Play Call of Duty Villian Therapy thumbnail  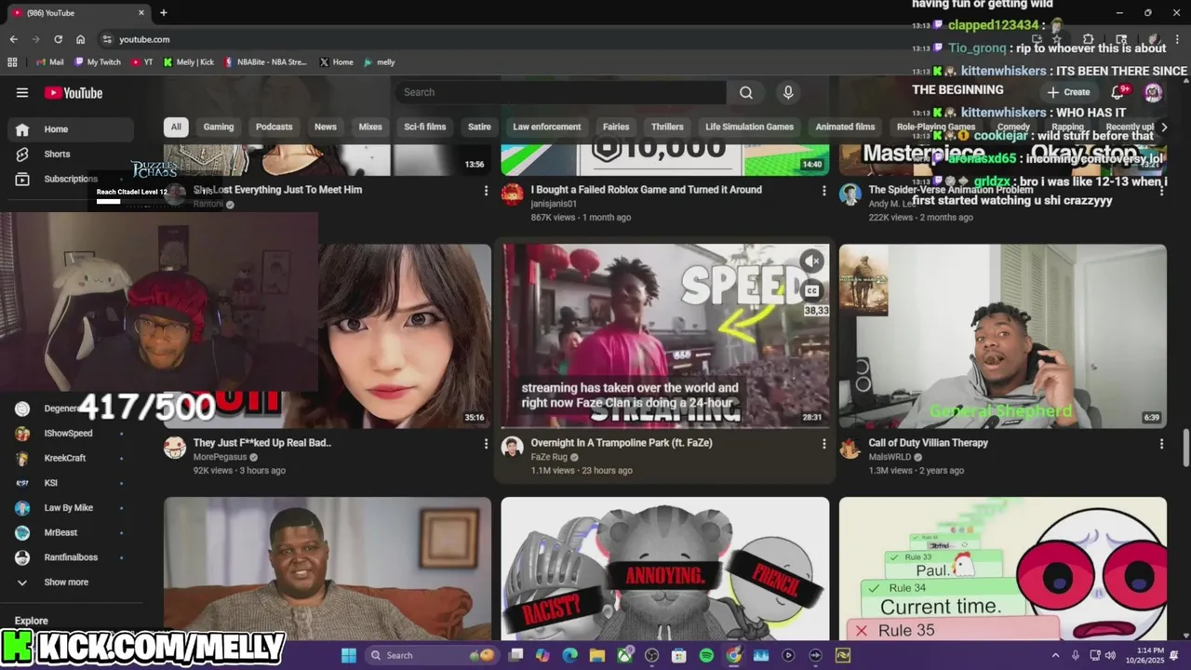(1002, 336)
